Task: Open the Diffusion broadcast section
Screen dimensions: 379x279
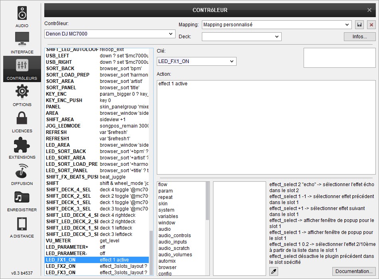Action: coord(22,175)
